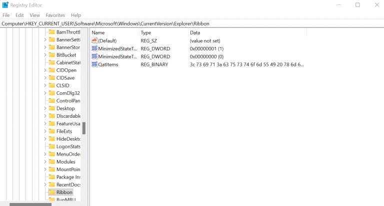This screenshot has height=206, width=384.
Task: Click the QatItems hex data cell
Action: click(x=246, y=64)
